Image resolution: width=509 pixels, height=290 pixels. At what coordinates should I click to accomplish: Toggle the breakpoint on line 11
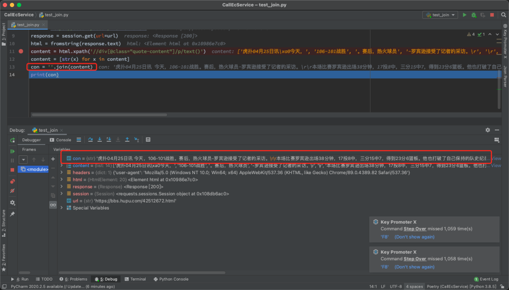pos(21,51)
